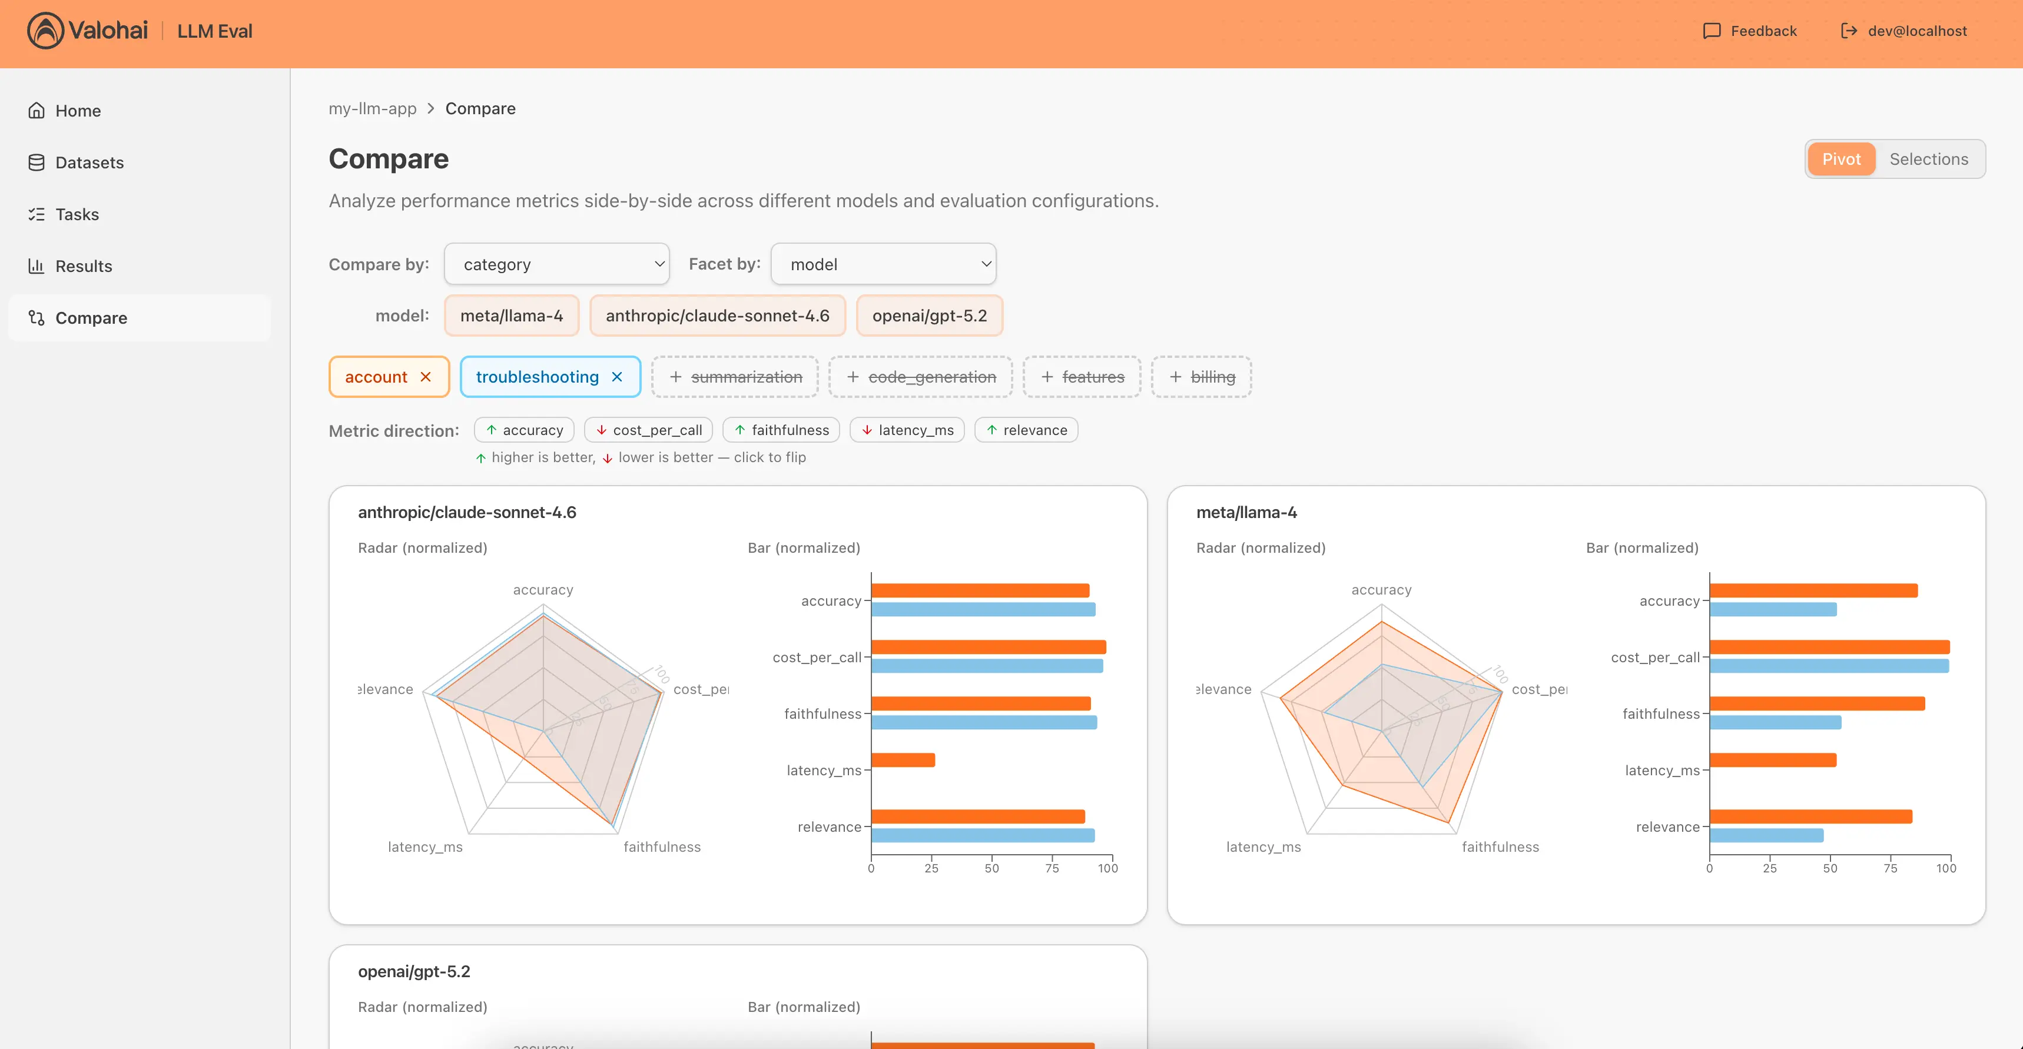
Task: Change Facet by from model
Action: tap(884, 264)
